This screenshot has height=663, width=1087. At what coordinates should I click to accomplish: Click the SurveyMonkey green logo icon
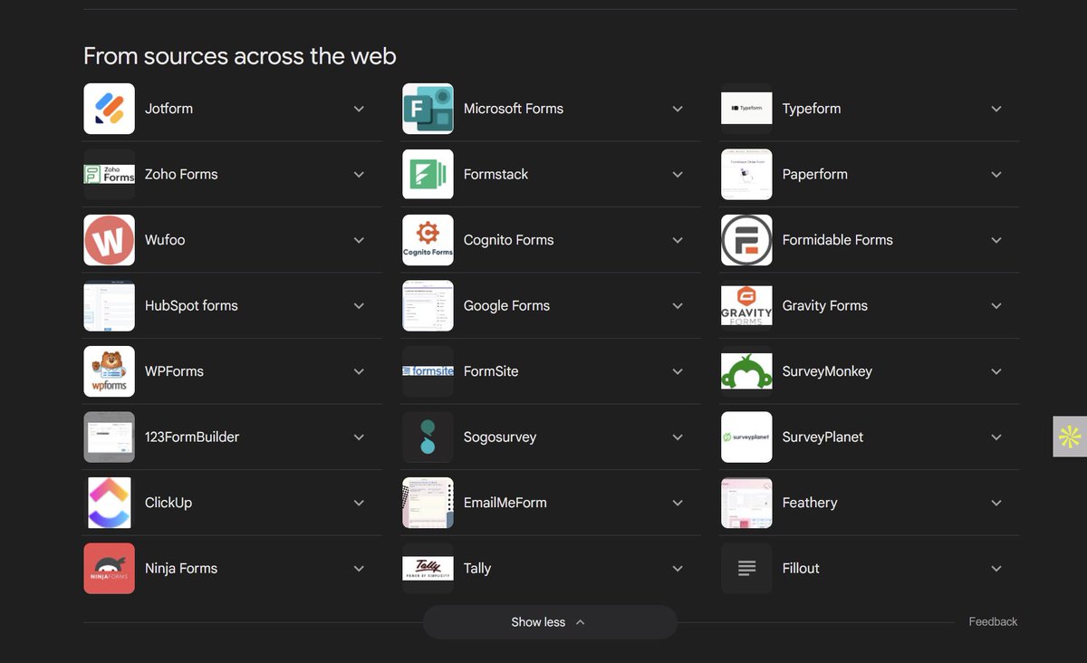coord(746,371)
